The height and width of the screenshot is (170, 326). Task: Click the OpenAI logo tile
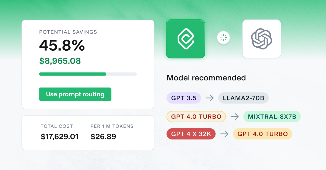point(262,39)
